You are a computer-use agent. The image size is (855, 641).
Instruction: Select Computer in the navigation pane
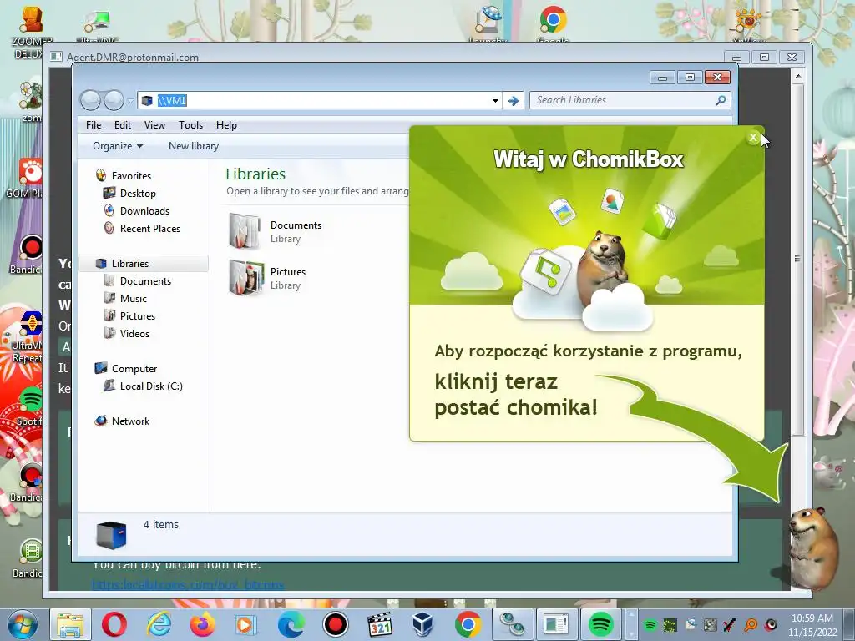click(x=134, y=368)
